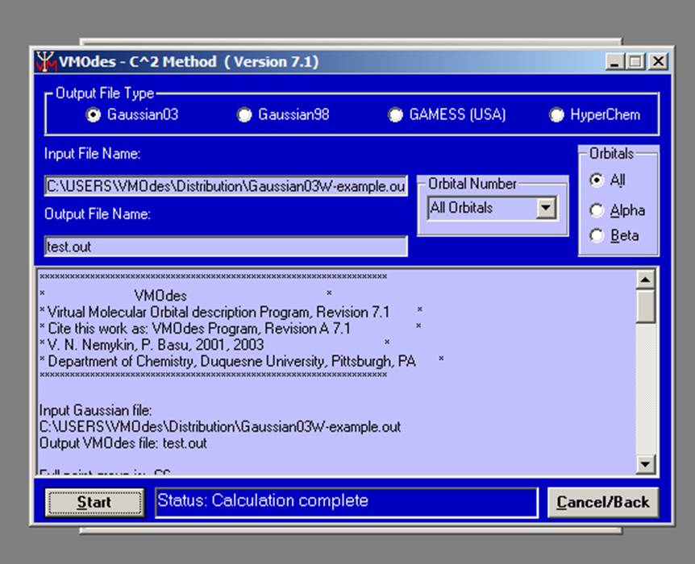Click the log scrollbar up arrow
This screenshot has width=695, height=564.
(645, 279)
